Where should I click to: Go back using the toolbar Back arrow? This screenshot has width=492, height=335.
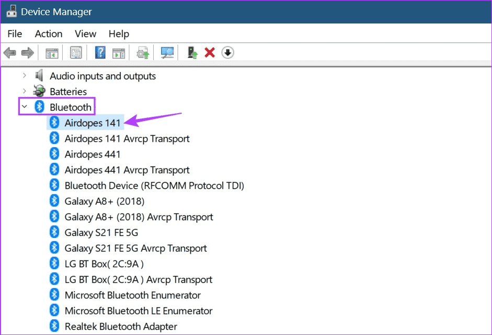click(x=10, y=53)
